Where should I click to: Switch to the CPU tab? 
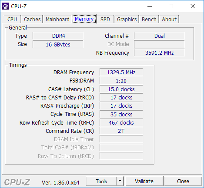(x=12, y=19)
